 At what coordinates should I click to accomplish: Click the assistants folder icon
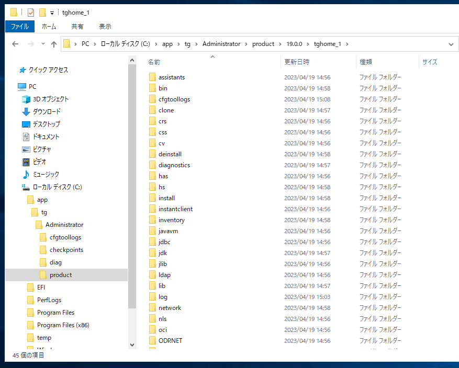(152, 77)
